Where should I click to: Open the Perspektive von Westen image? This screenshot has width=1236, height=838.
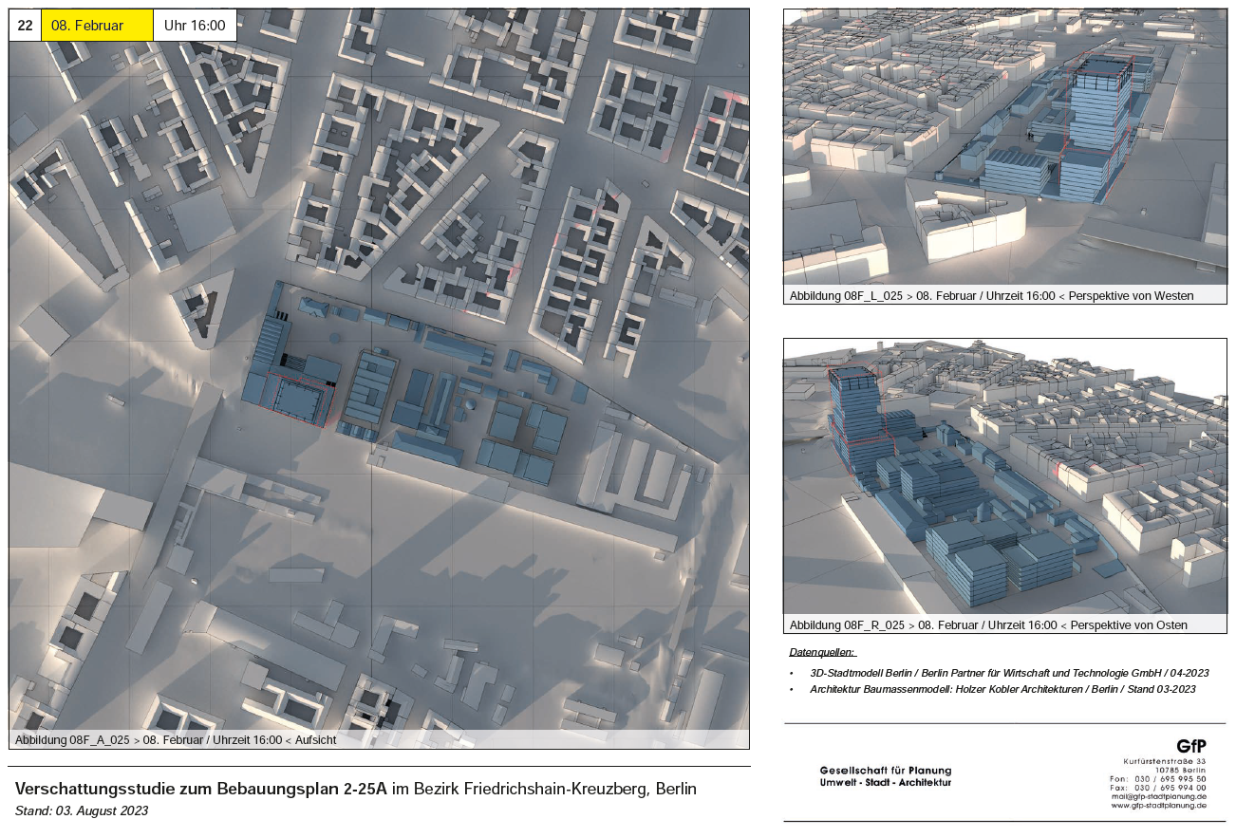pyautogui.click(x=1004, y=147)
